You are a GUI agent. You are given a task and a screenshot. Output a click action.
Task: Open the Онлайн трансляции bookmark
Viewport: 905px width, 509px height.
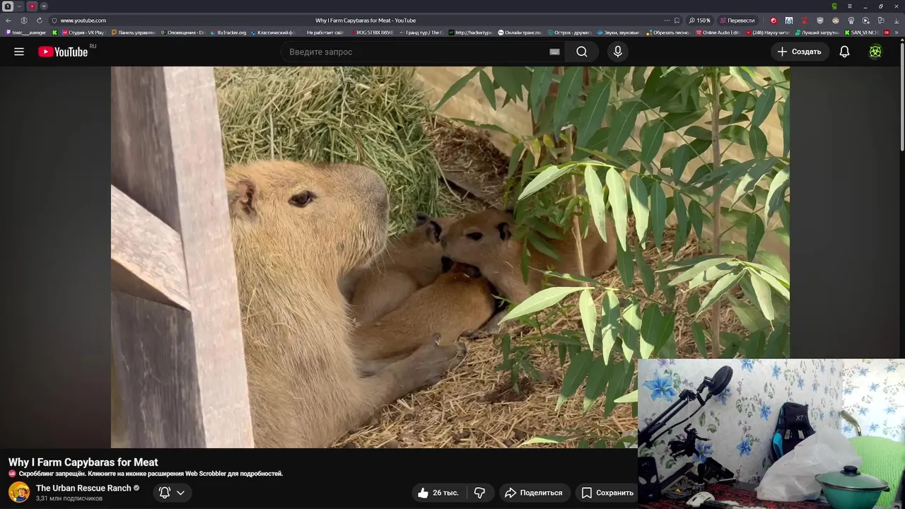pos(520,33)
